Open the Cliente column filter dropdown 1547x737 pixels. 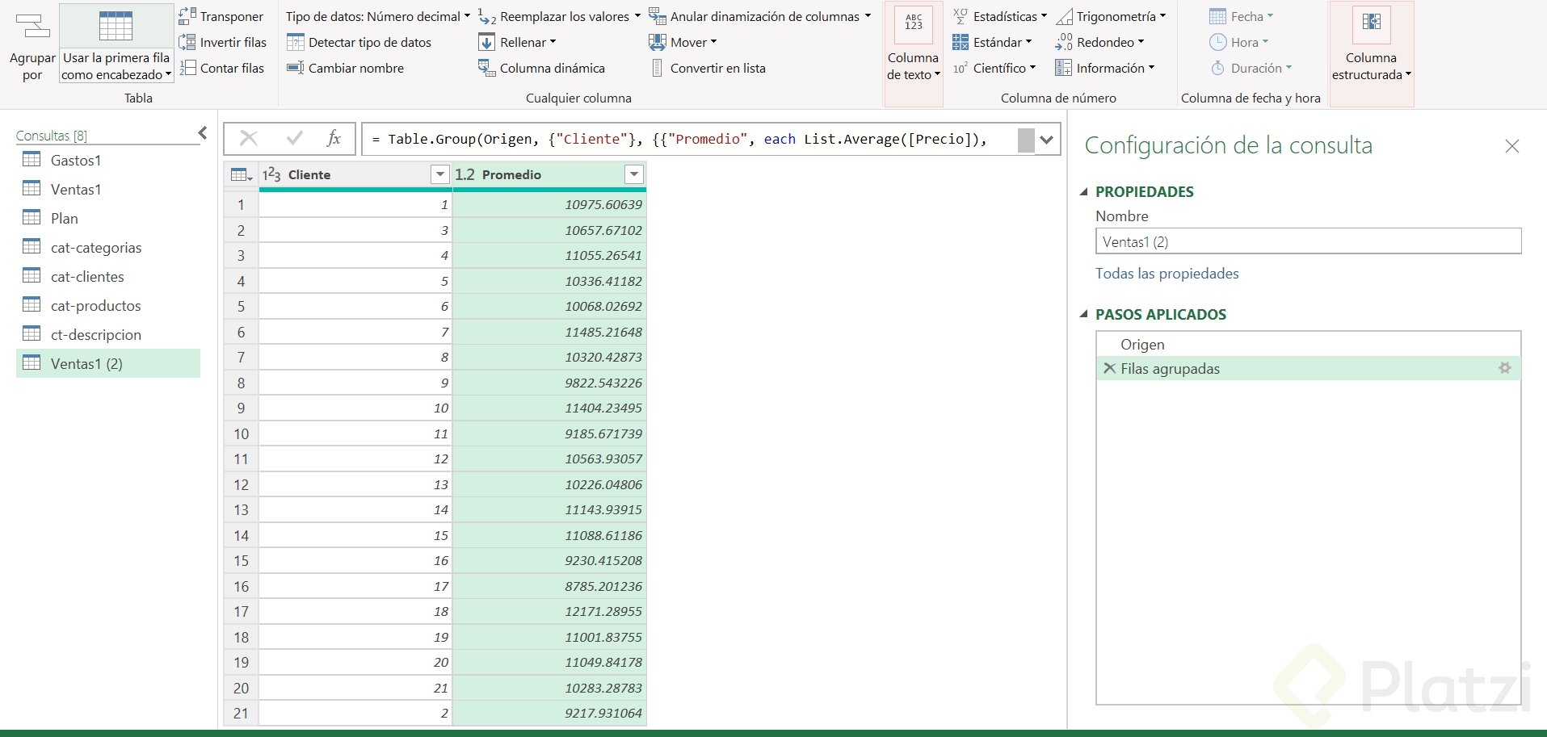point(439,174)
